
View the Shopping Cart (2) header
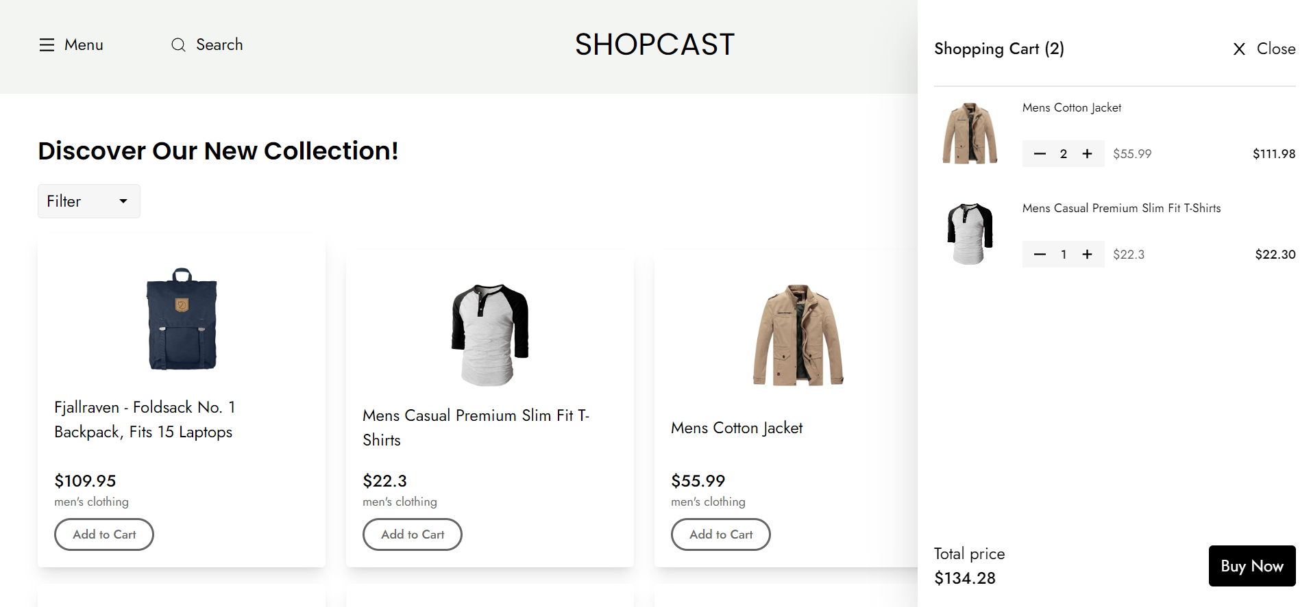pos(998,49)
